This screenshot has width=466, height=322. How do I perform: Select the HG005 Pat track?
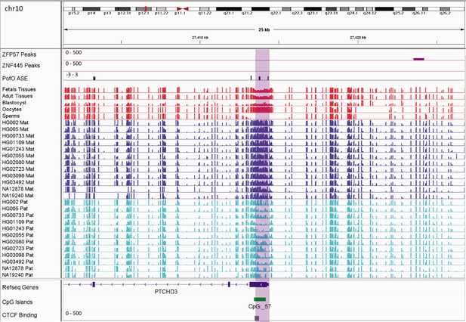tap(15, 209)
